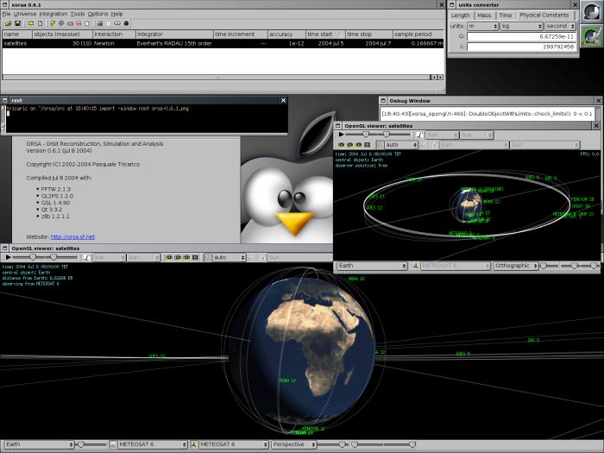Click the blank page icon next to the yellow icon

point(40,23)
